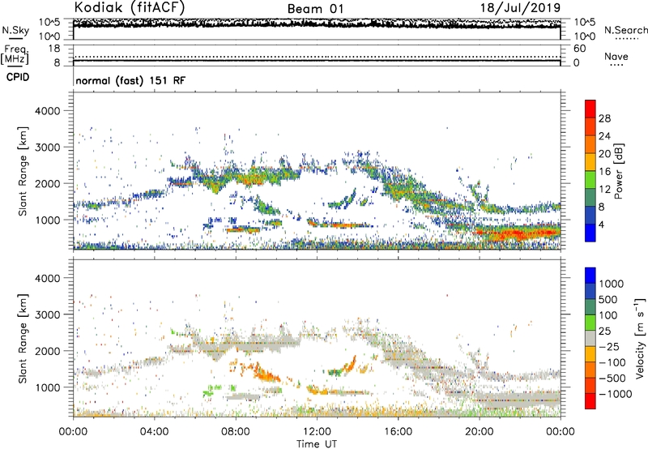Click the "Time UT" axis title
The image size is (648, 449).
pyautogui.click(x=317, y=444)
